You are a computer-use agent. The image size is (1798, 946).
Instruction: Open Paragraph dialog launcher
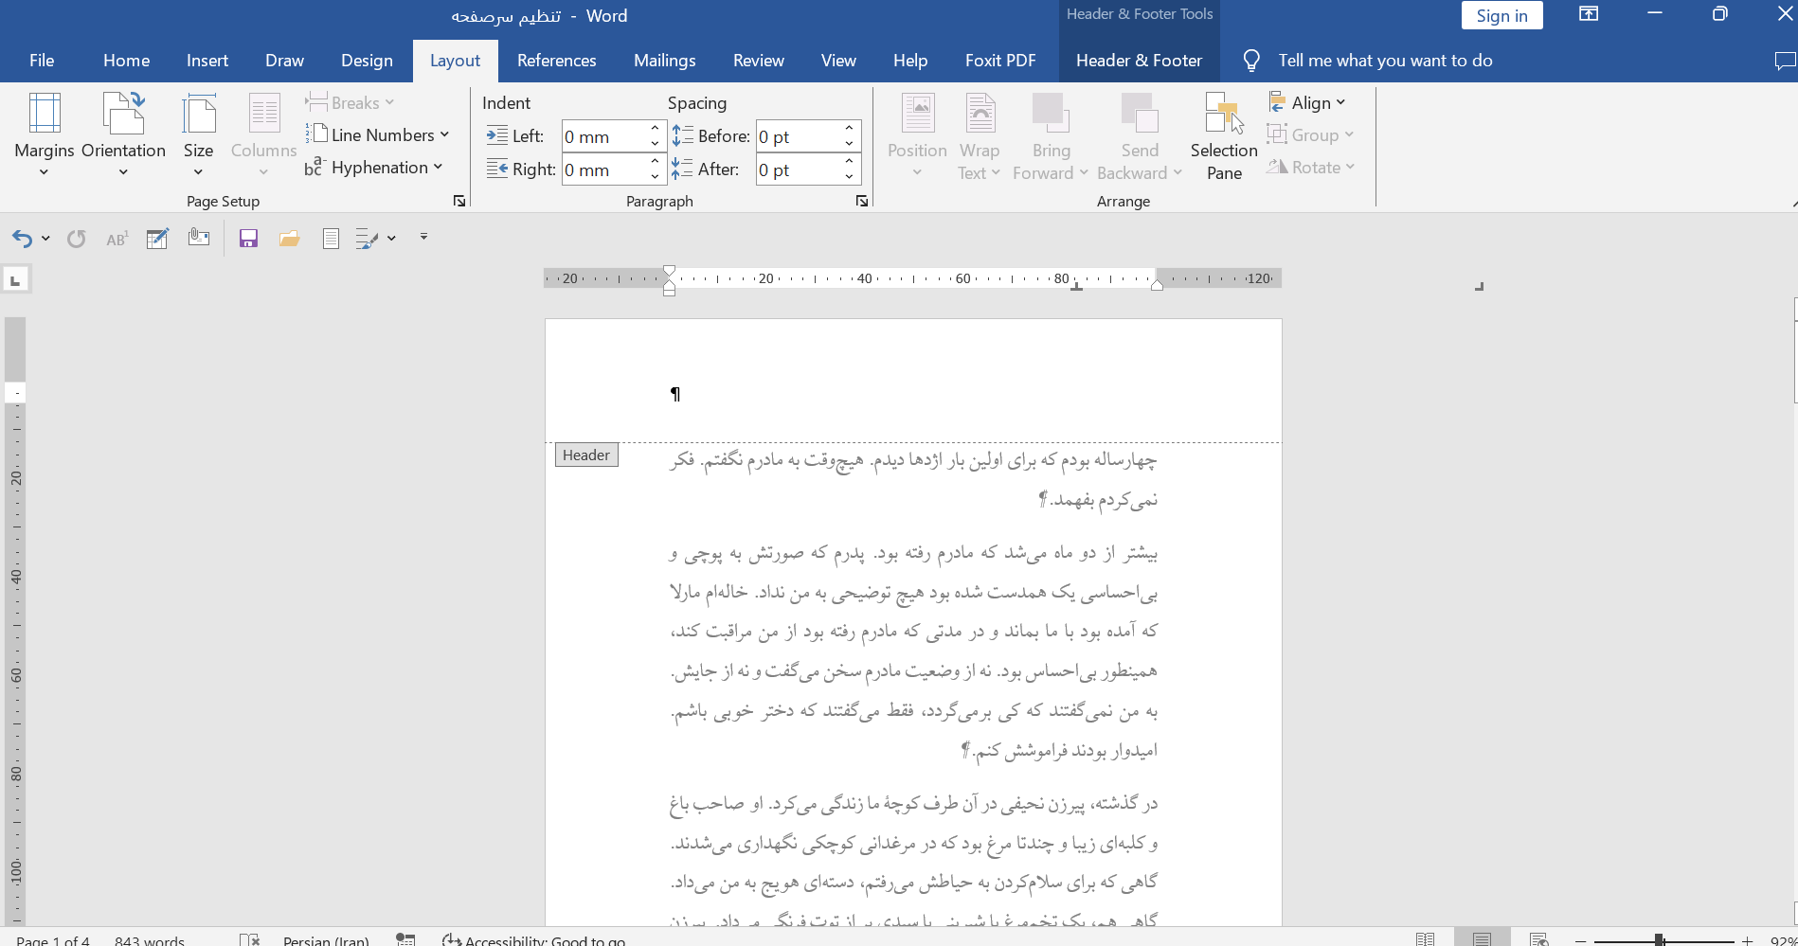click(x=862, y=201)
